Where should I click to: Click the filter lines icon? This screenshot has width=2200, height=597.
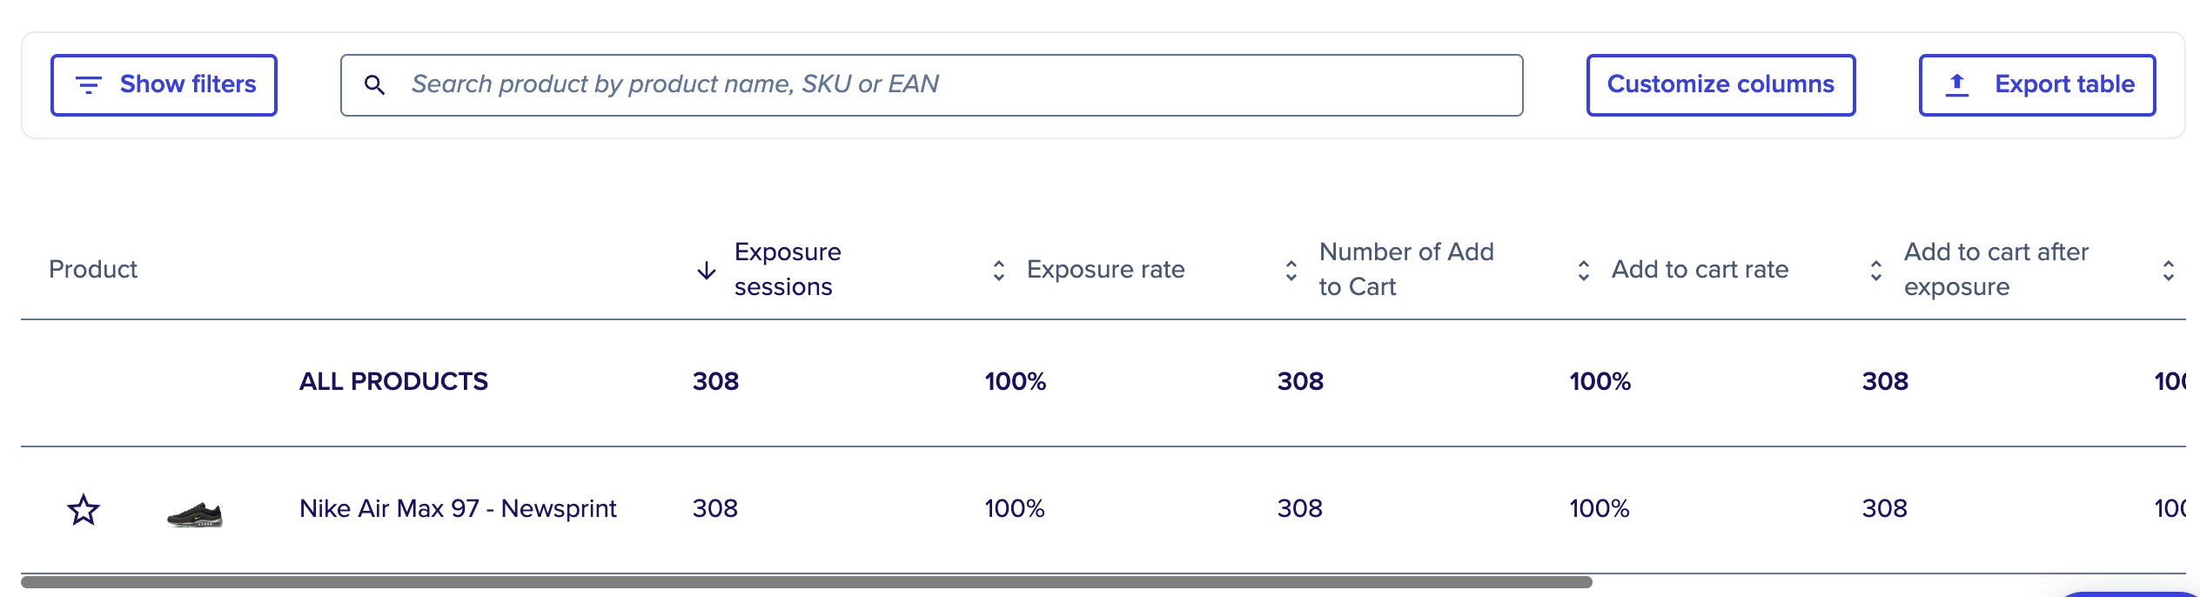click(89, 84)
